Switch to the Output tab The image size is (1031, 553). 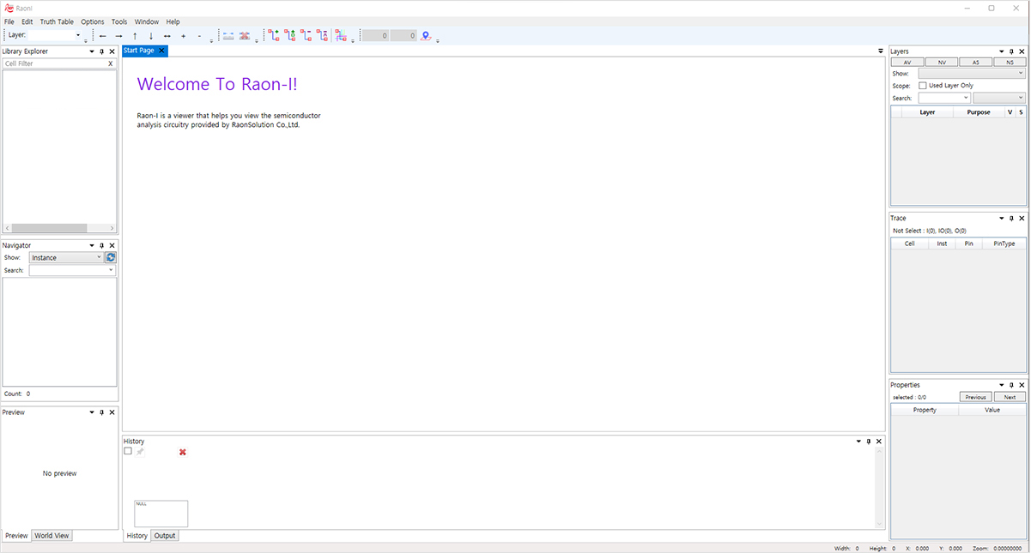(x=165, y=536)
